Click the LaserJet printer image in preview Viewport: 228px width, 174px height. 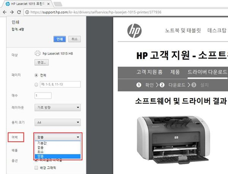click(174, 140)
